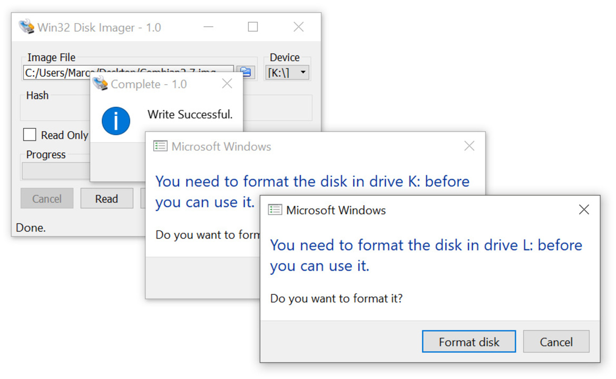Click the 'Image File' group label

click(x=52, y=57)
